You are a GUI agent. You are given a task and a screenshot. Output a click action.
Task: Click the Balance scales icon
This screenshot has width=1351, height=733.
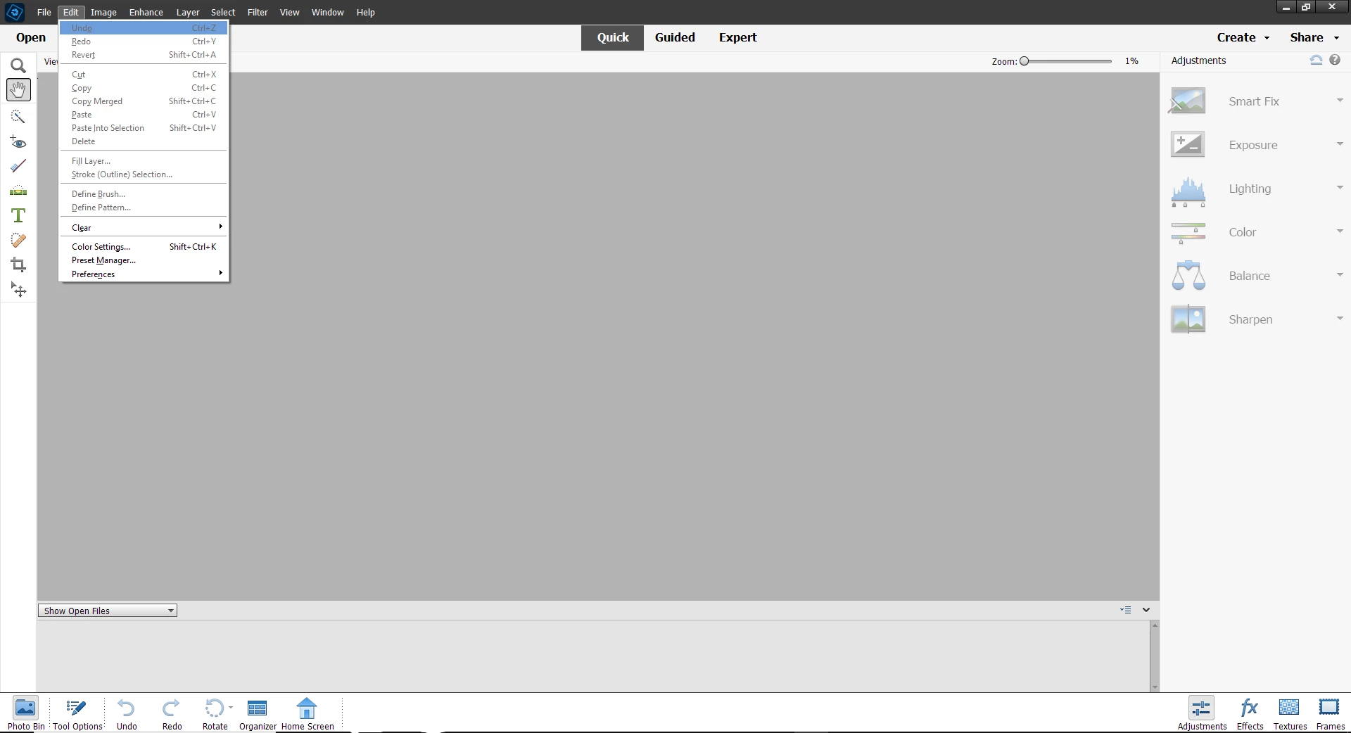point(1188,275)
